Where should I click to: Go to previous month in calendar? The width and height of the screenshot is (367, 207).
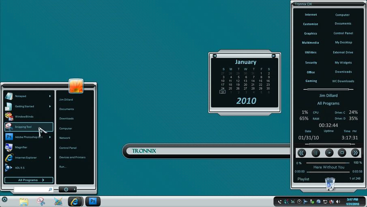pyautogui.click(x=215, y=56)
